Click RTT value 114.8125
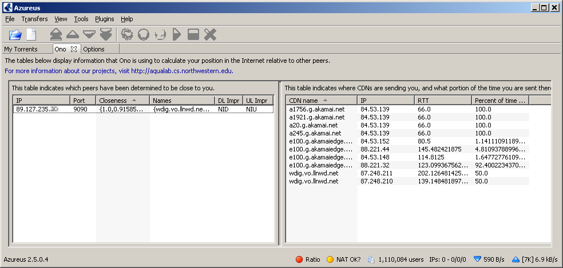The width and height of the screenshot is (563, 268). tap(431, 157)
